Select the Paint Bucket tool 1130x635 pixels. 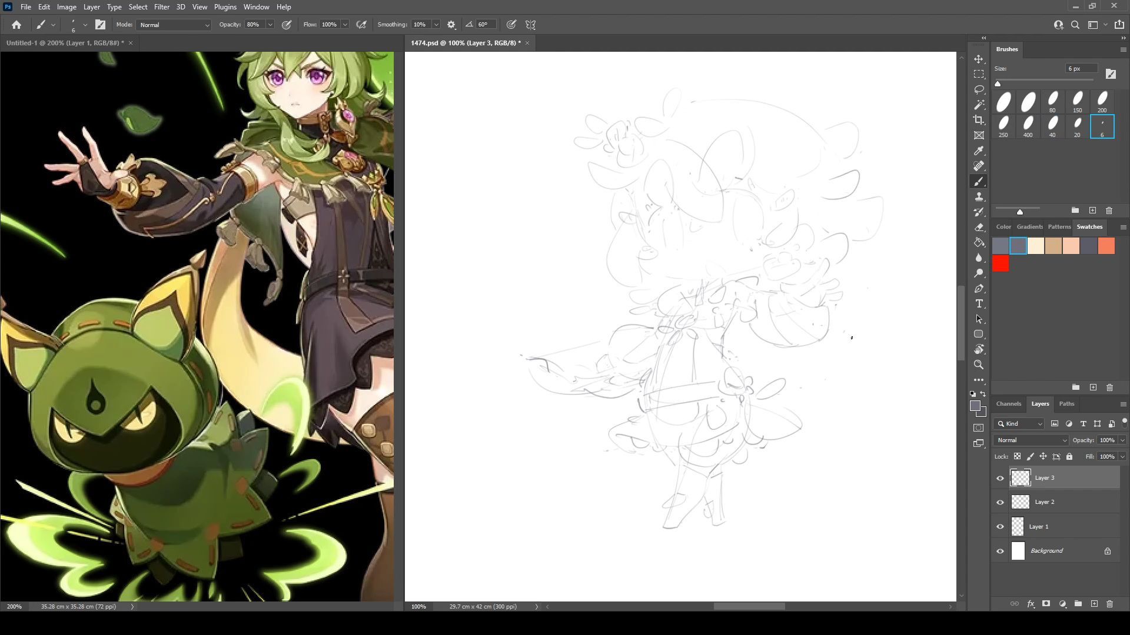coord(979,243)
